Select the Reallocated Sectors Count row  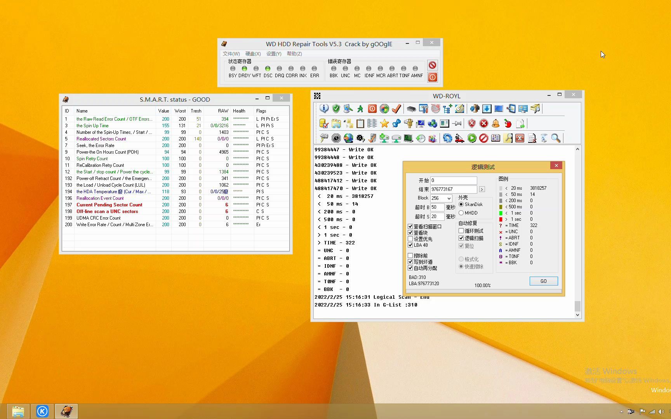click(176, 139)
